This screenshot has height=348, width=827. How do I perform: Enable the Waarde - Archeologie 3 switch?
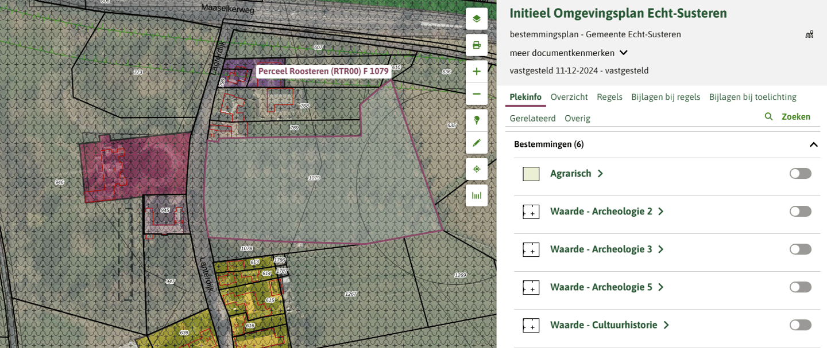800,249
